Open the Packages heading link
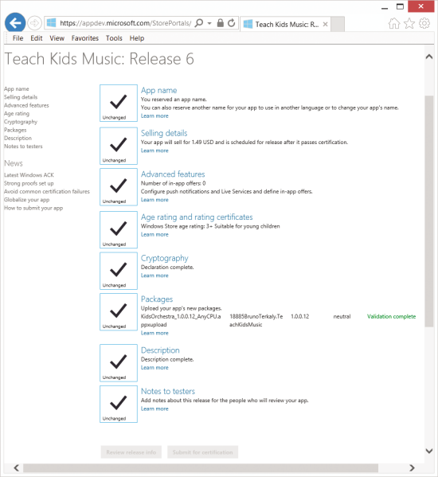Screen dimensions: 438x477 click(x=157, y=299)
